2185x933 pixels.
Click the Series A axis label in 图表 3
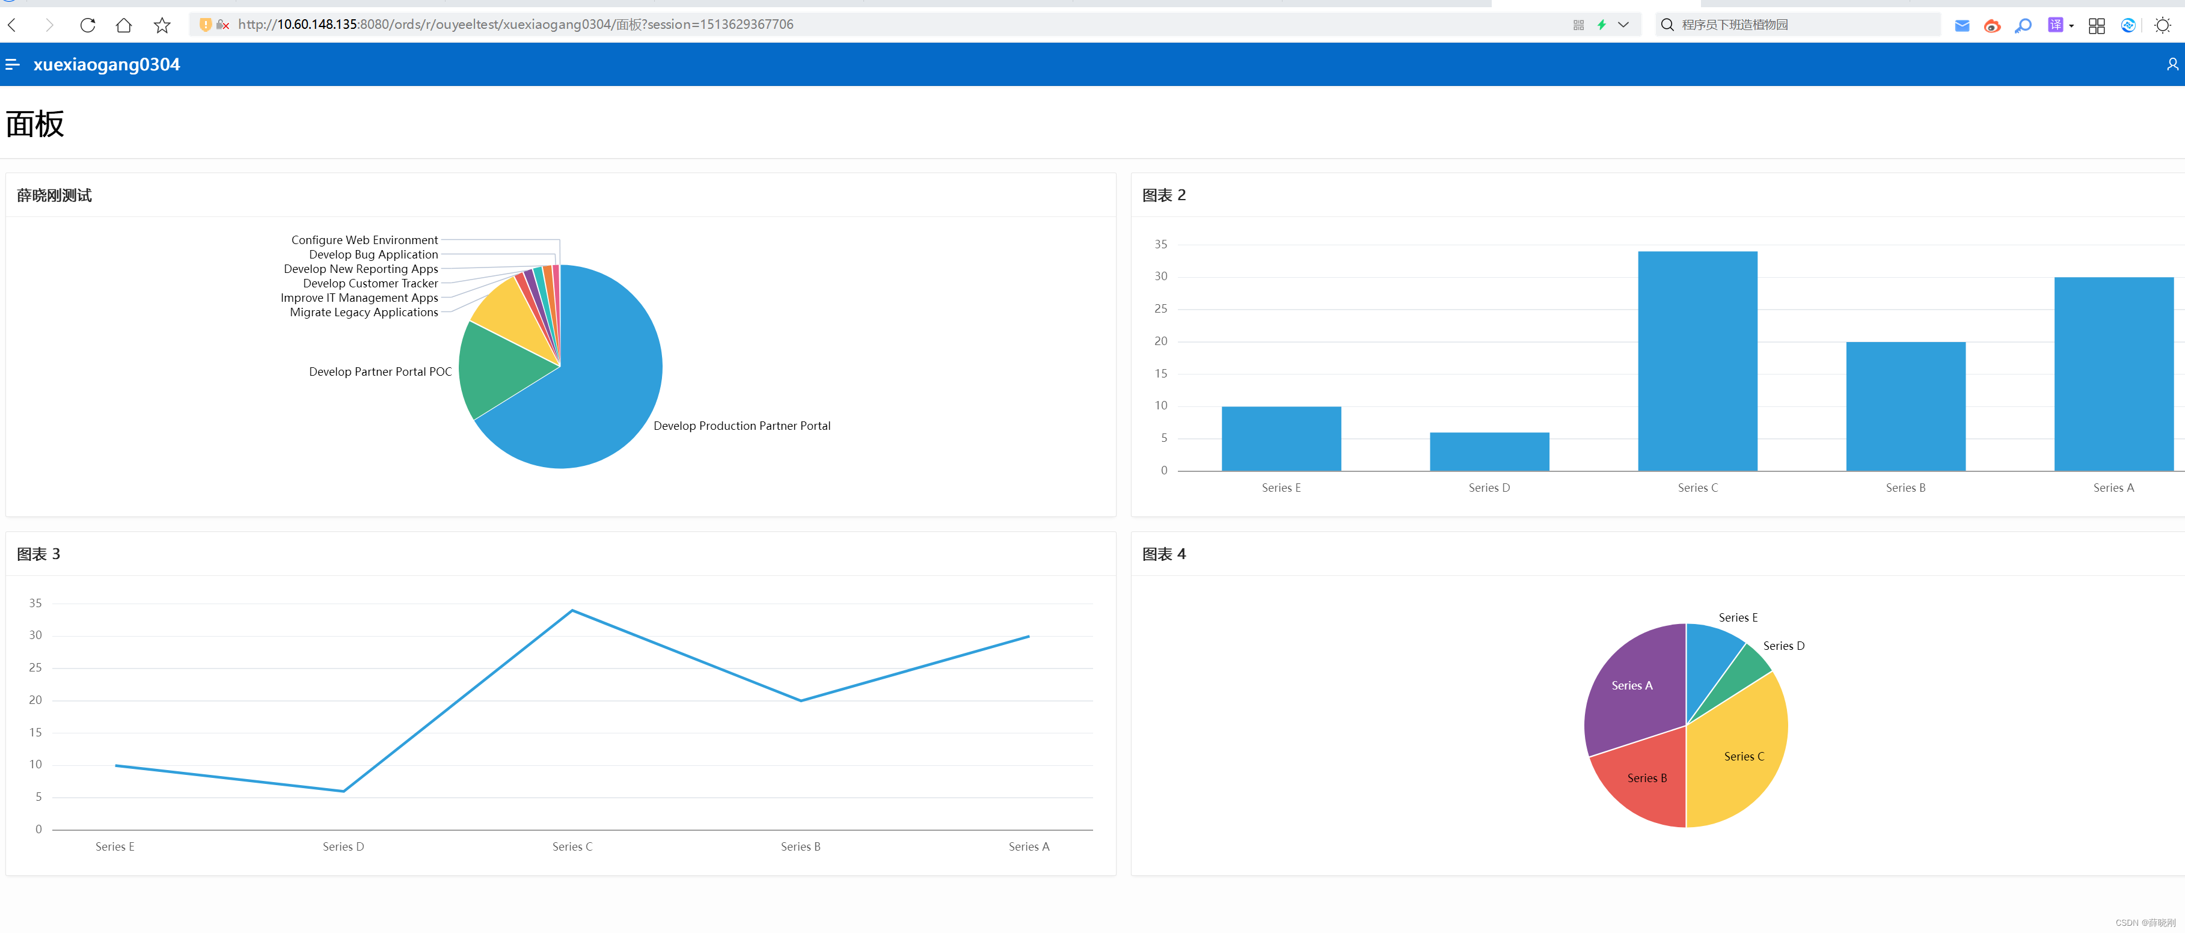pyautogui.click(x=1029, y=846)
